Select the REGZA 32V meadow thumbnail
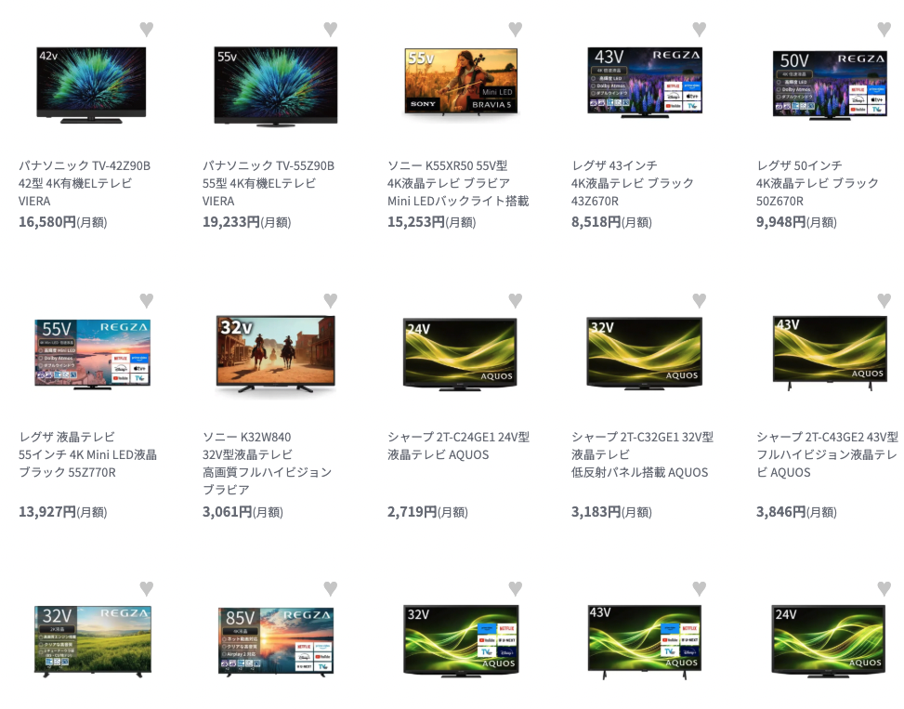The image size is (904, 709). (92, 641)
